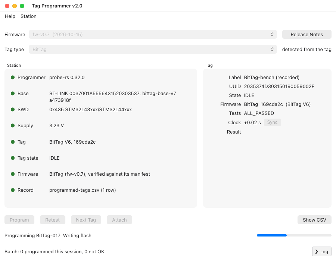The width and height of the screenshot is (336, 260).
Task: Click 'verified against its manifest' firmware text
Action: 119,174
